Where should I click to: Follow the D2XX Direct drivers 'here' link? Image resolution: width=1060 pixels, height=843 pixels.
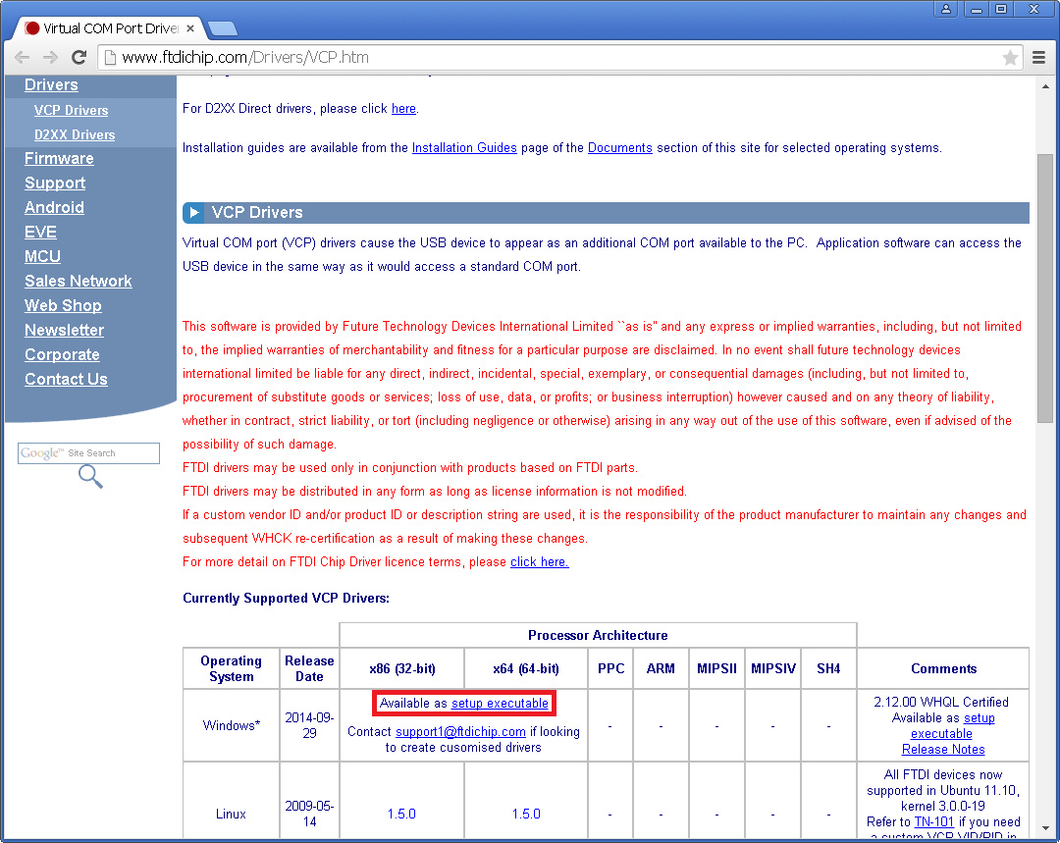(x=403, y=108)
